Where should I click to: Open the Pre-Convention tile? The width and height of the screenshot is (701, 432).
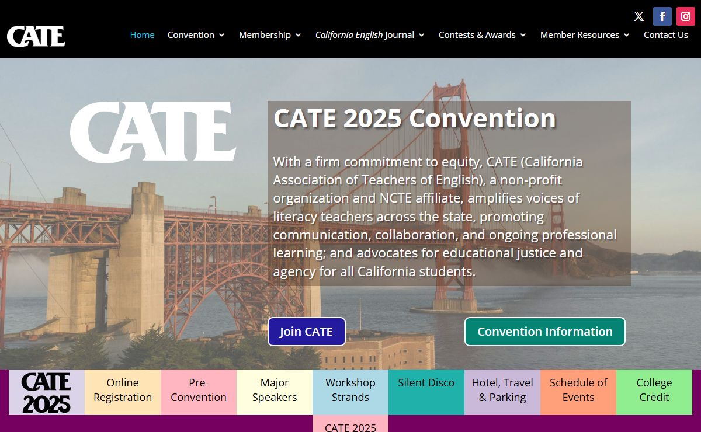(x=199, y=392)
